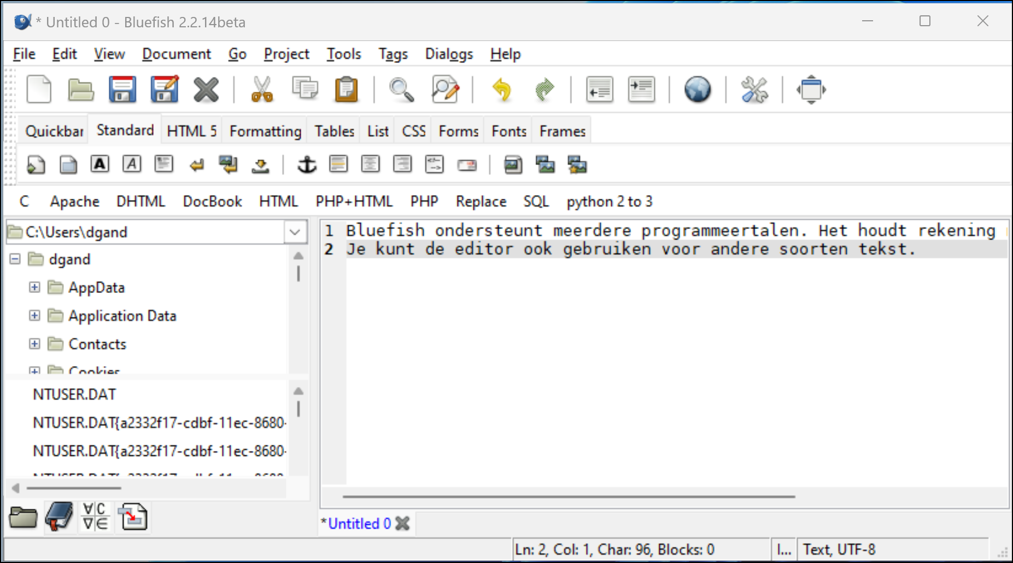The height and width of the screenshot is (563, 1013).
Task: Open preferences with tools icon
Action: pyautogui.click(x=754, y=90)
